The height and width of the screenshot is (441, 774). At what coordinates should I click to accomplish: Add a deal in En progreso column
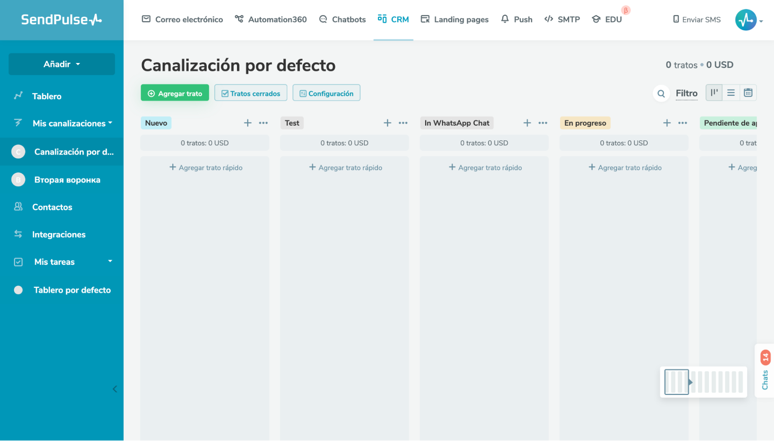(667, 123)
